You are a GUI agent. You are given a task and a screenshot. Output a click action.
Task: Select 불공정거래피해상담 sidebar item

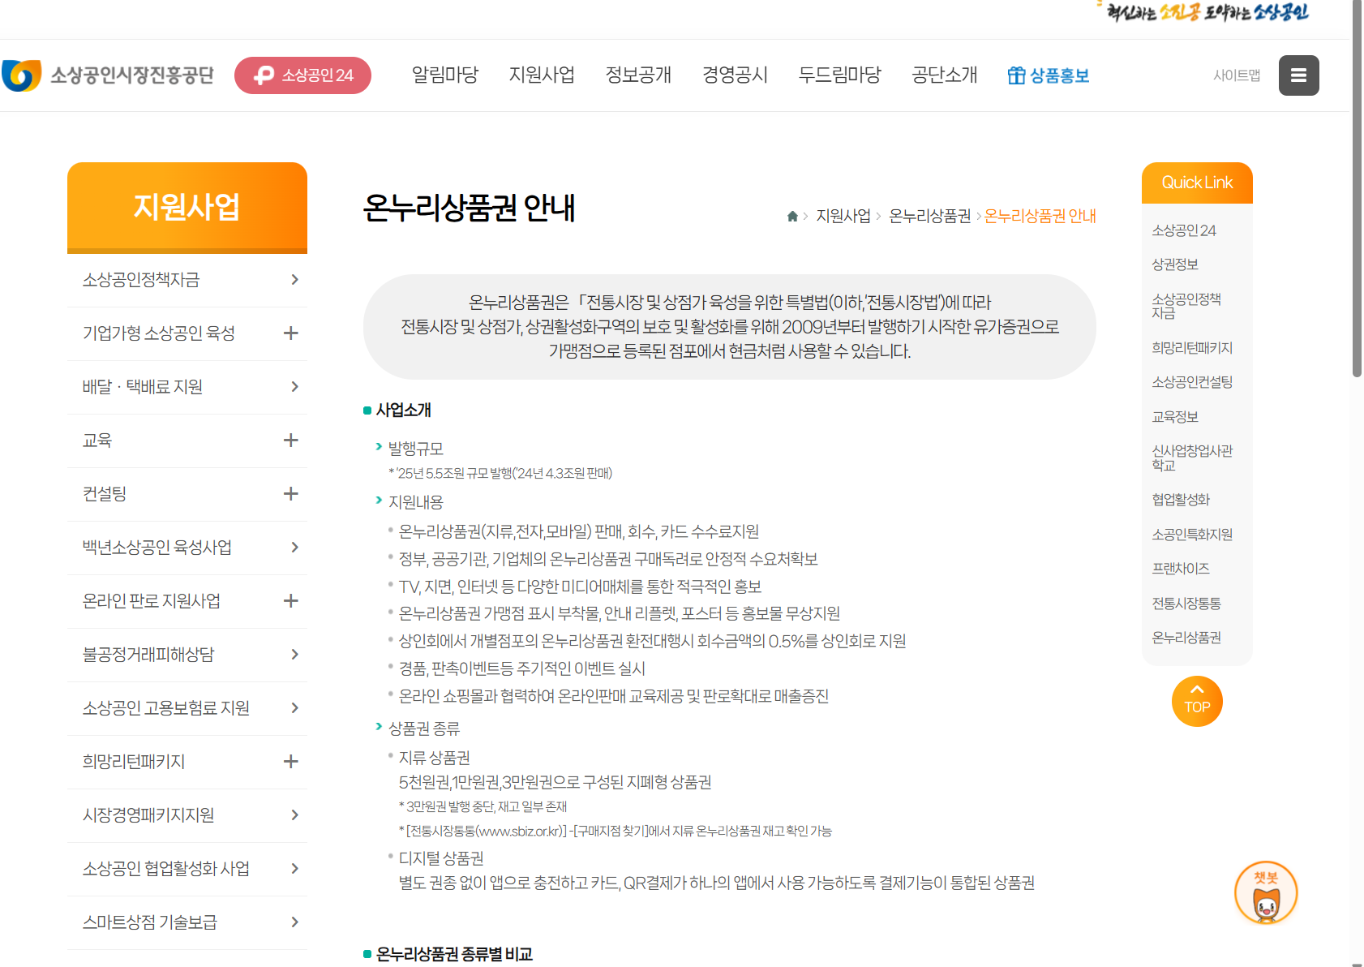187,655
